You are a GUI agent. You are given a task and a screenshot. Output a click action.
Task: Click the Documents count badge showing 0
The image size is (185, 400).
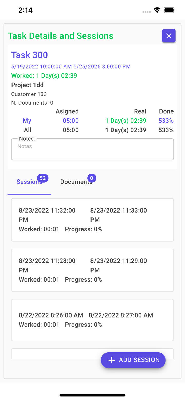(x=92, y=178)
